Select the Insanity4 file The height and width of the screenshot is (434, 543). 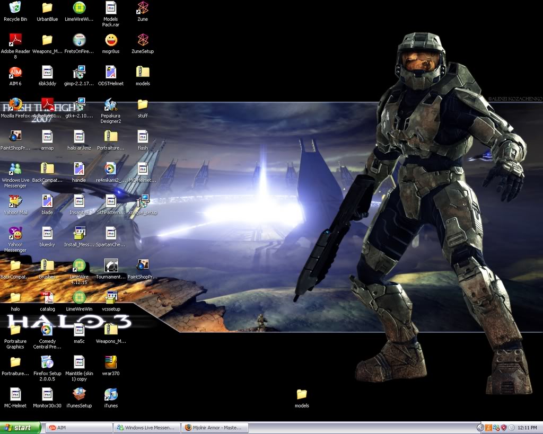[79, 201]
